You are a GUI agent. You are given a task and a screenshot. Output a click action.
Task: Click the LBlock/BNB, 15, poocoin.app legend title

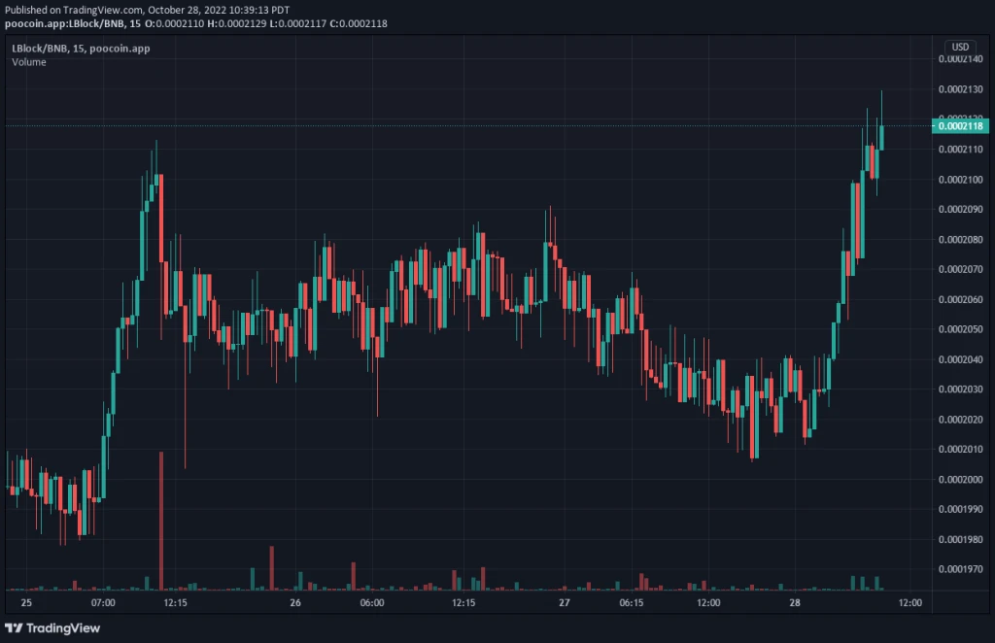pos(81,49)
